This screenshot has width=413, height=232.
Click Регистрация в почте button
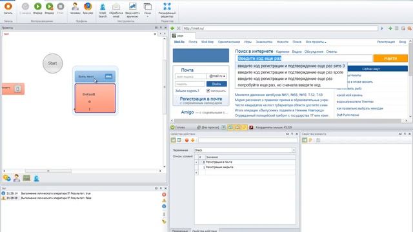[201, 101]
